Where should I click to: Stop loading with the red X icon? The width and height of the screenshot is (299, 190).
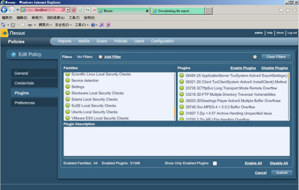[x=94, y=10]
